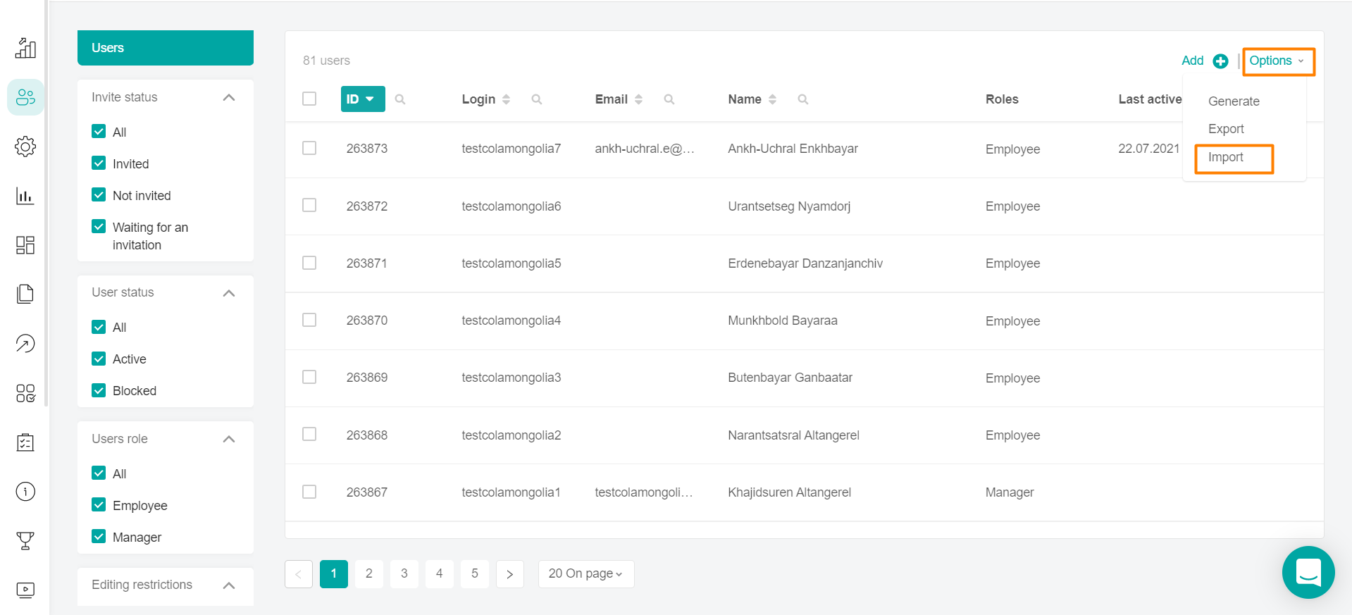The width and height of the screenshot is (1352, 615).
Task: Click the search icon beside Email column
Action: point(669,99)
